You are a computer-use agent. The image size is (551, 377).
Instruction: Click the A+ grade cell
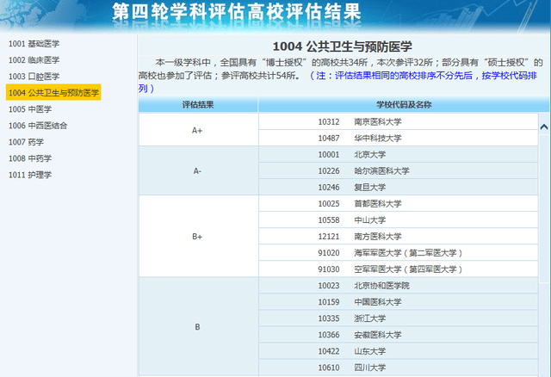[197, 130]
